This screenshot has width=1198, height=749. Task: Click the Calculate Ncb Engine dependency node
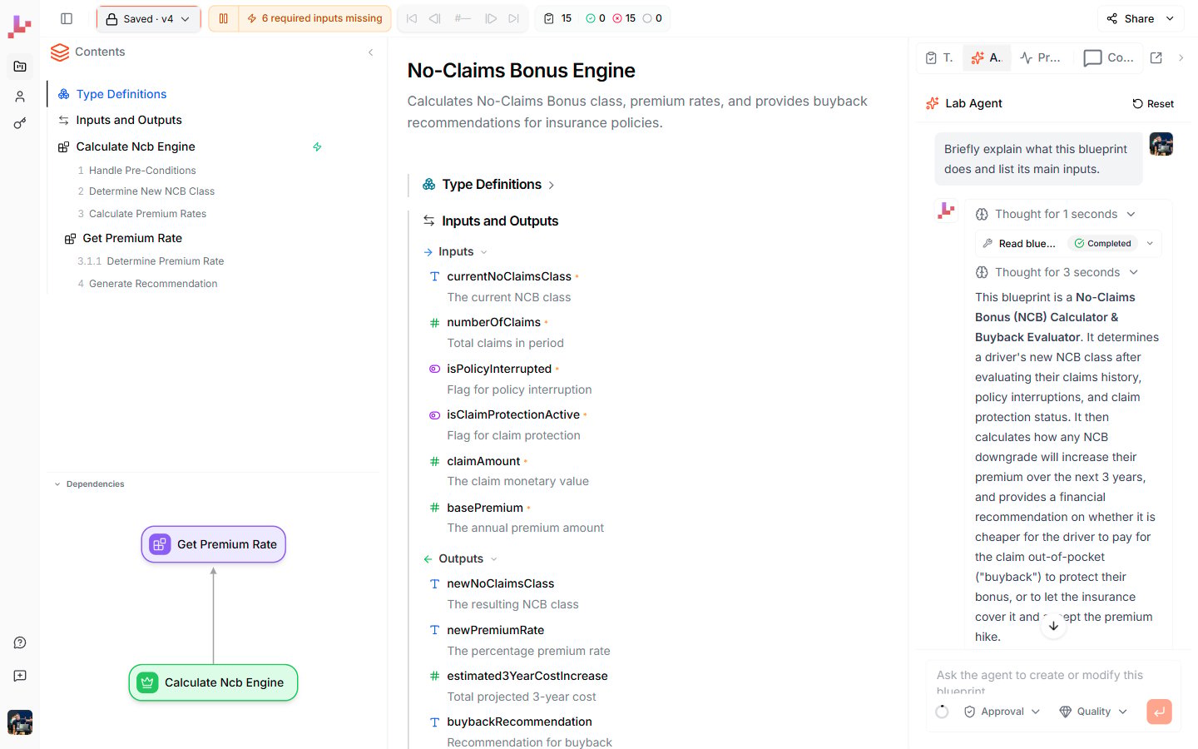pos(214,682)
